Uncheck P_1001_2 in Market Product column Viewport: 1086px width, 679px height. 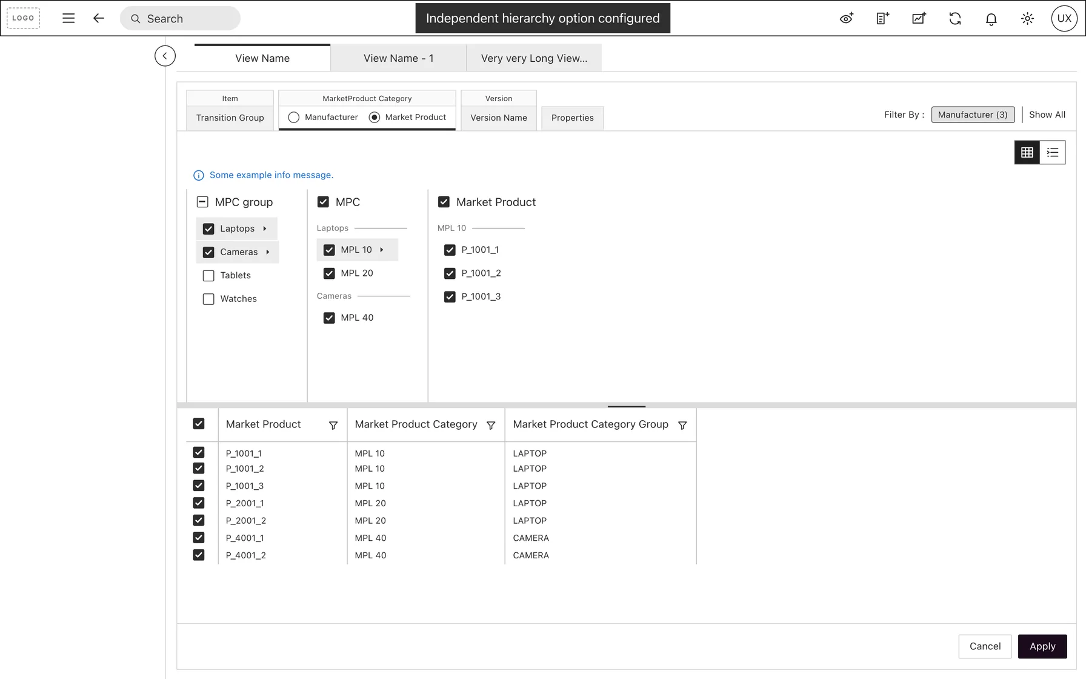tap(450, 273)
